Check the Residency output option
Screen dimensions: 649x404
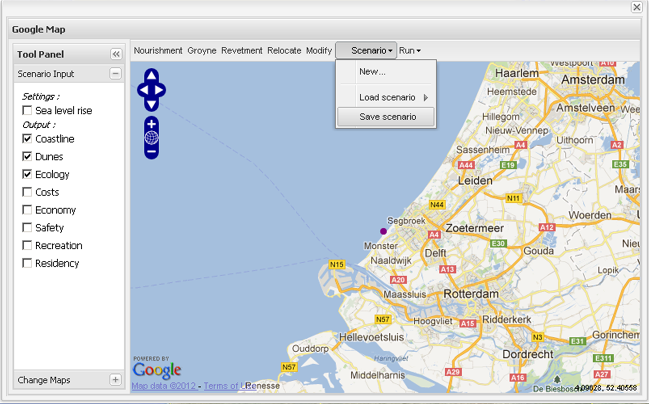[27, 263]
